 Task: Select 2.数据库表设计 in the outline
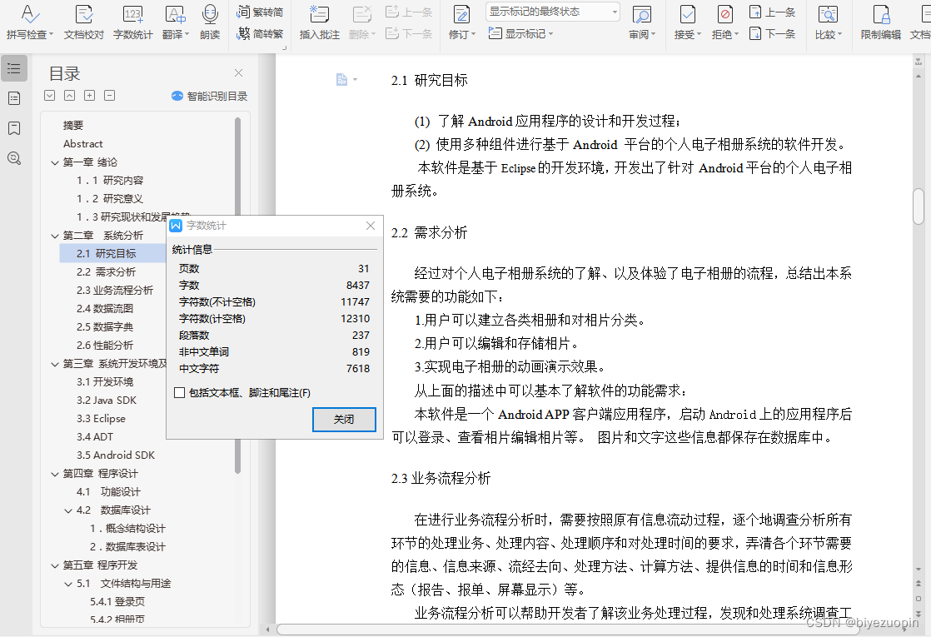tap(127, 547)
